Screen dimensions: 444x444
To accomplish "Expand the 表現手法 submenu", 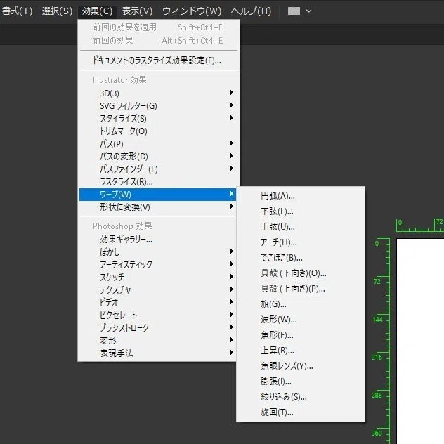I will 159,353.
